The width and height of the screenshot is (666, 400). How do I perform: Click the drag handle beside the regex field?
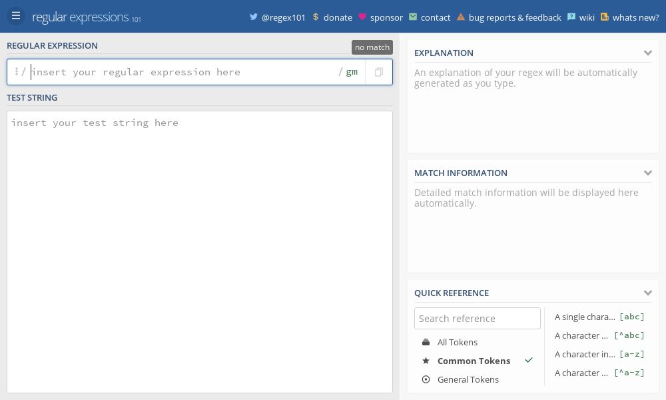17,72
